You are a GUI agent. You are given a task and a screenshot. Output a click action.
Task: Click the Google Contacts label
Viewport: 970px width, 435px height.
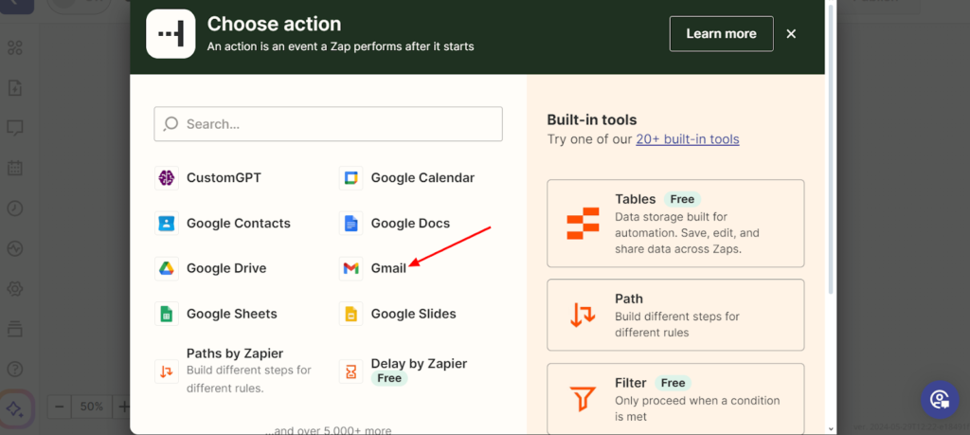[239, 224]
